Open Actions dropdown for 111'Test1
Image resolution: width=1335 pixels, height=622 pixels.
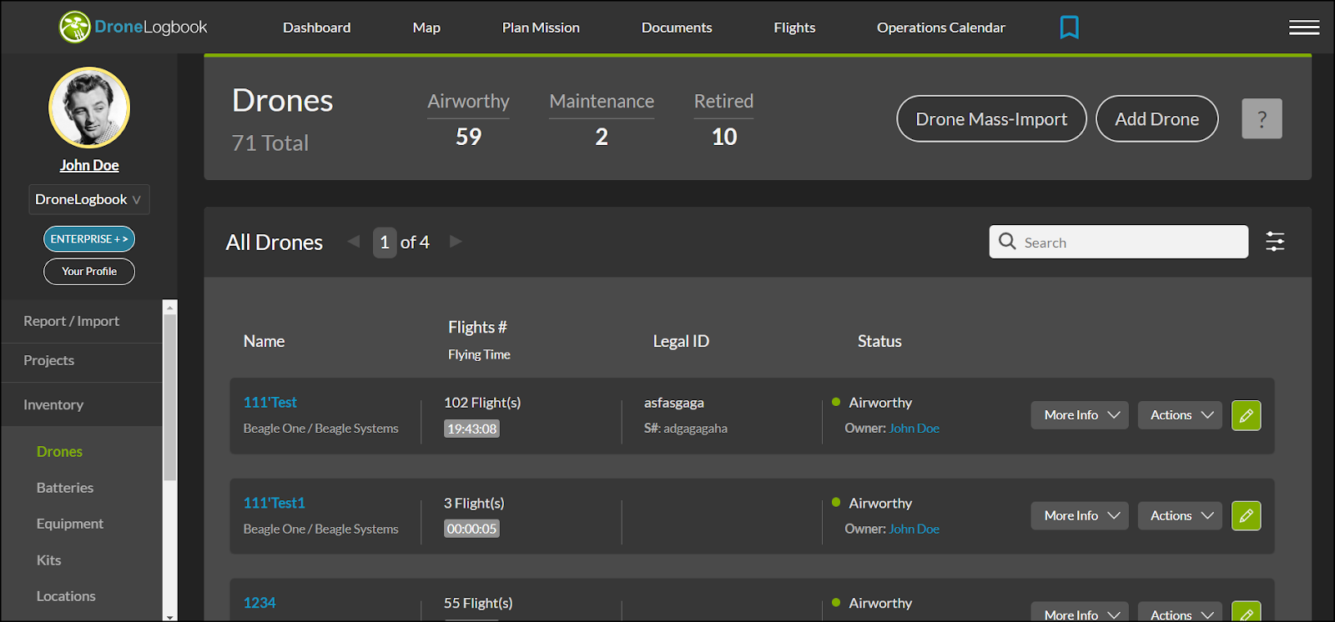[1180, 516]
